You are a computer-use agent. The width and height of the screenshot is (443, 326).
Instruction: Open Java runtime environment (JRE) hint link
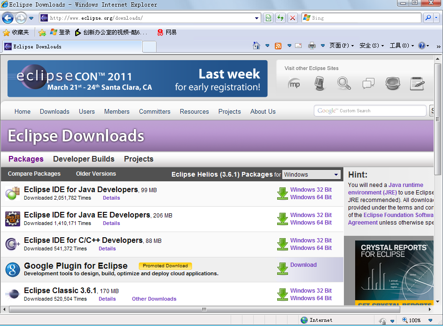pos(386,189)
